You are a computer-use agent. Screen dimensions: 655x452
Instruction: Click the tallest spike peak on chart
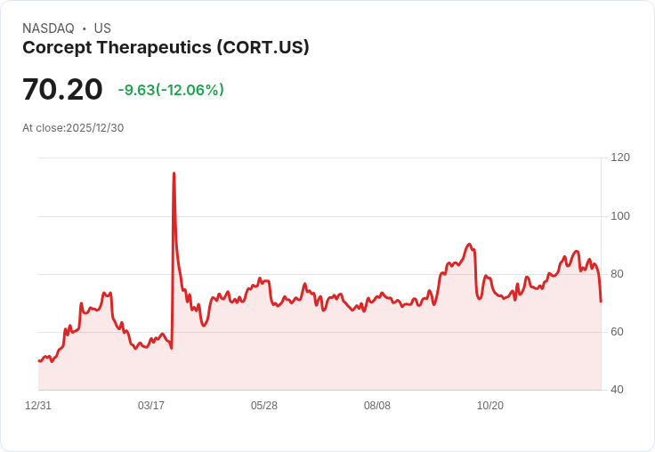point(174,173)
